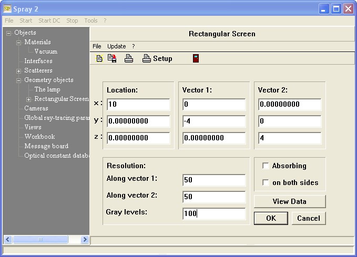Click the tree panel horizontal scrollbar thumb

36,239
